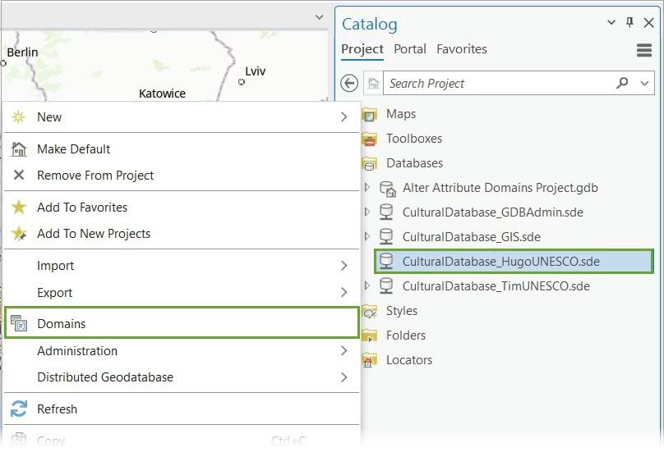Screen dimensions: 664x452
Task: Click the search magnifier icon
Action: (623, 83)
